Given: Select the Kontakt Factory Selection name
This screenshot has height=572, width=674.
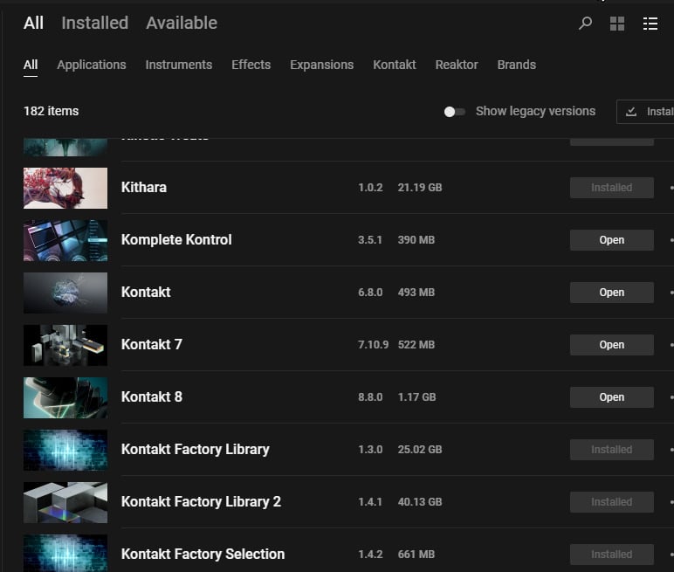Looking at the screenshot, I should point(203,555).
